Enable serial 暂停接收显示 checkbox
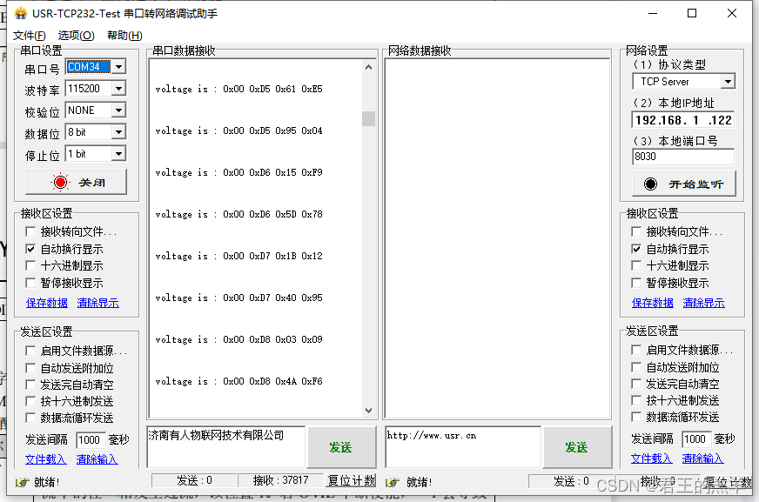 (30, 283)
